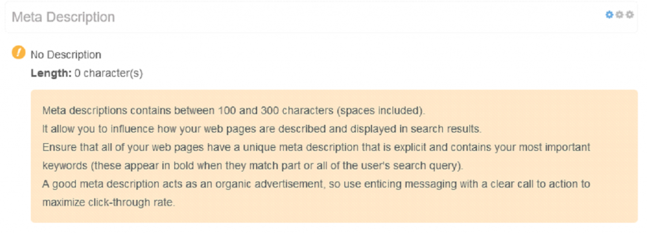Click the phrase 'clear call to action'
Screen dimensions: 647x234
531,184
